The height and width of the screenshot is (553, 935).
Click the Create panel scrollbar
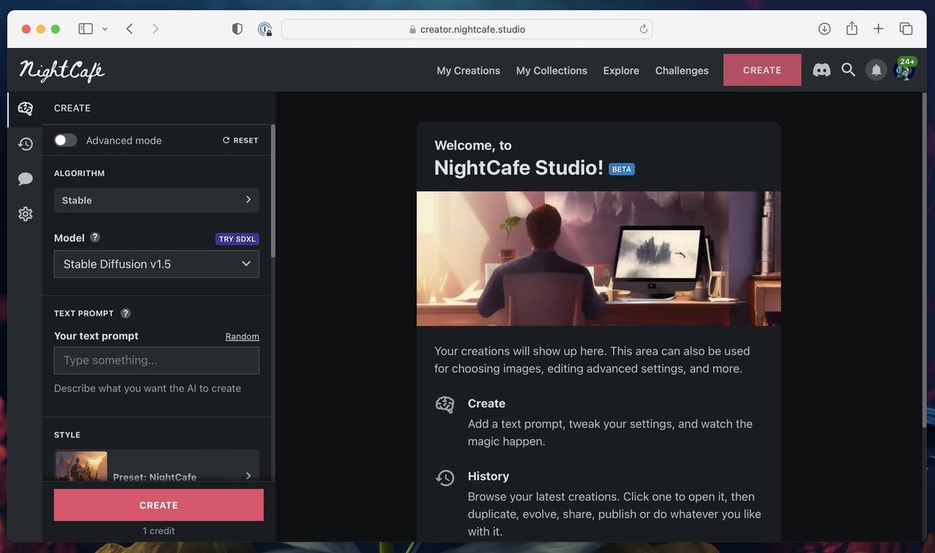coord(273,191)
